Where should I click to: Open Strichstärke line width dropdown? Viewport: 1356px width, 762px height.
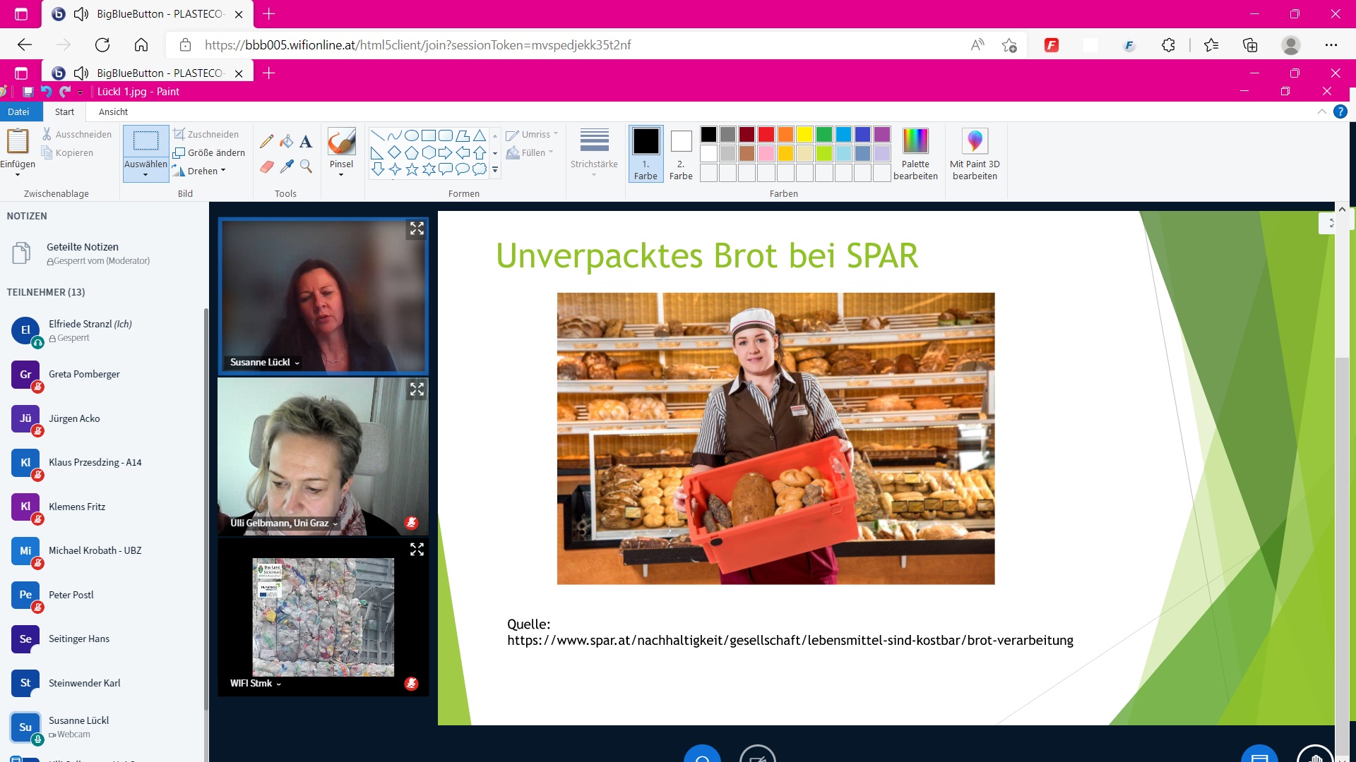pyautogui.click(x=594, y=153)
